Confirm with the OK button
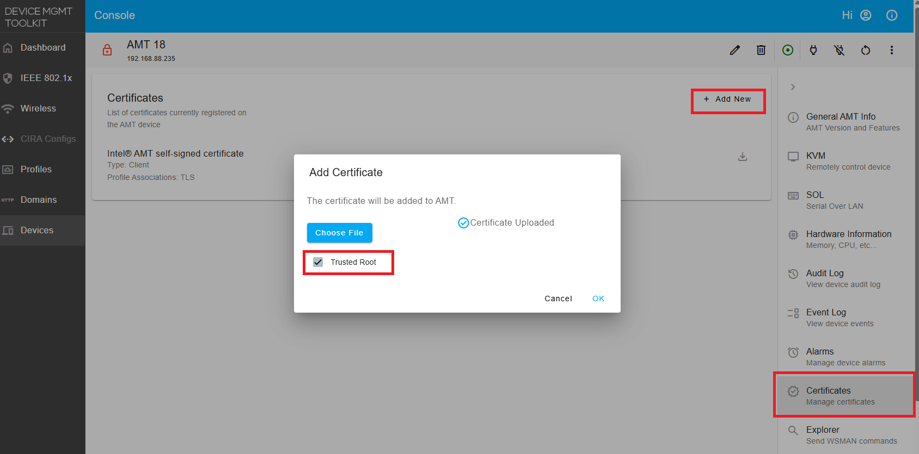919x454 pixels. click(x=598, y=298)
